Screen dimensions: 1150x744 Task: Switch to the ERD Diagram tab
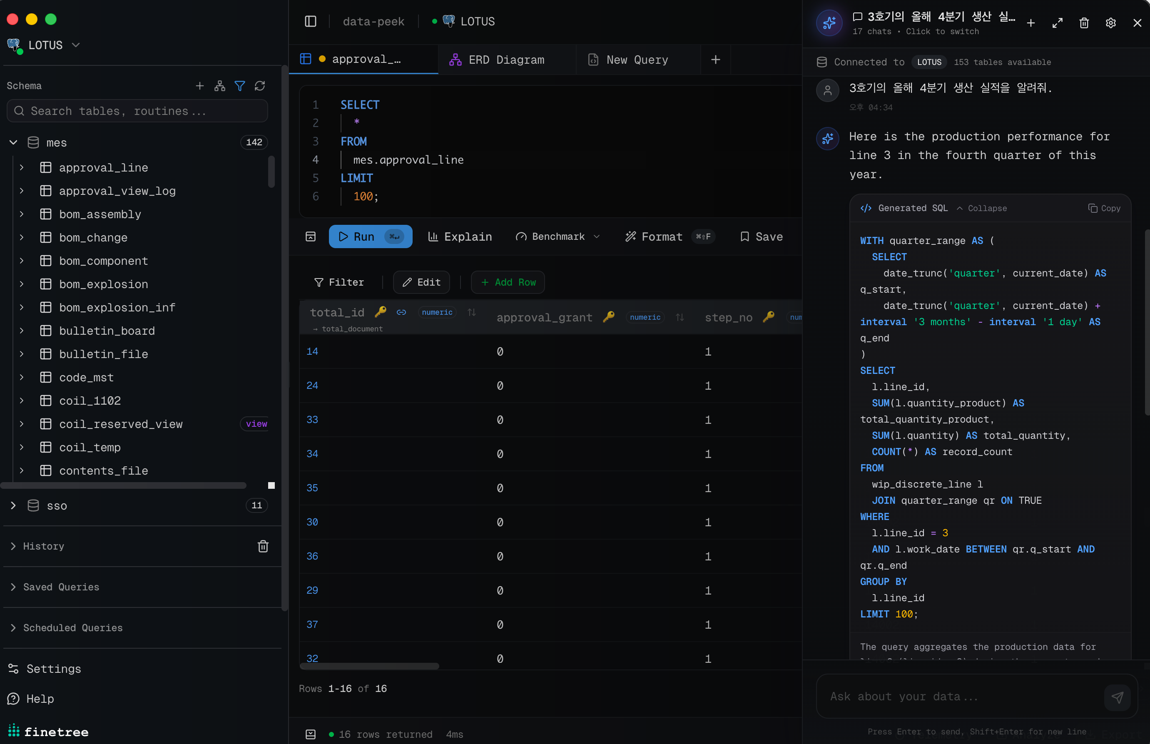click(x=506, y=60)
